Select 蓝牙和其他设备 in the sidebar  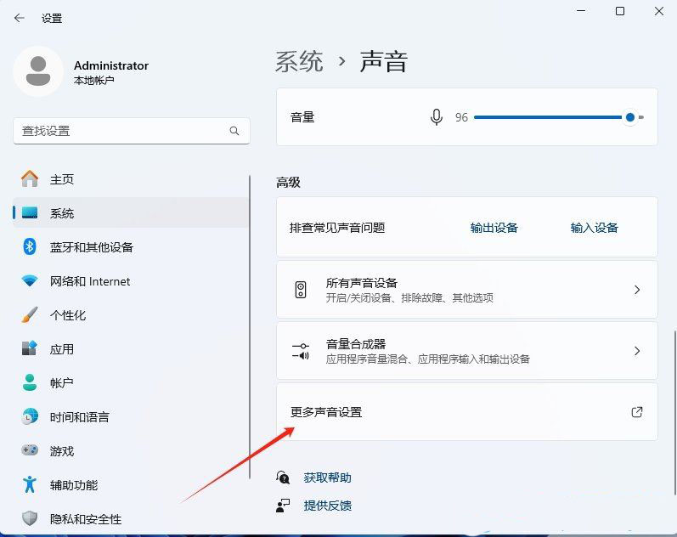pos(91,247)
